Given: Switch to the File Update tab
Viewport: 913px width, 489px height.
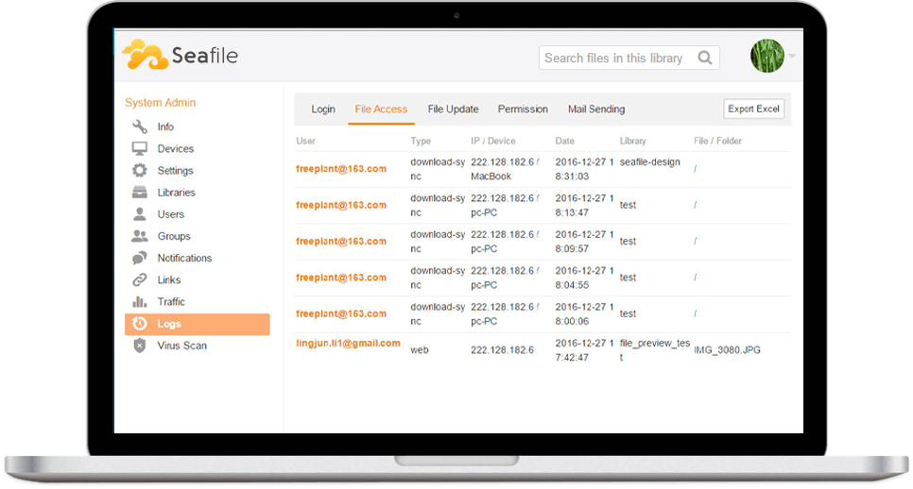Looking at the screenshot, I should [x=453, y=110].
